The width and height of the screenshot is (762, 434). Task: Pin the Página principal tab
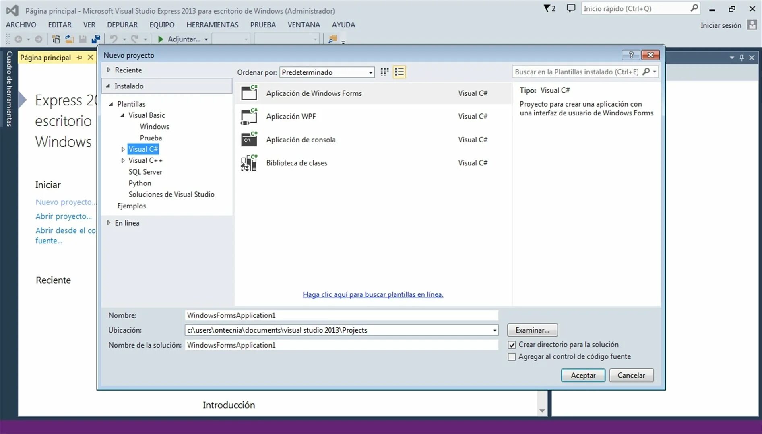pos(79,58)
